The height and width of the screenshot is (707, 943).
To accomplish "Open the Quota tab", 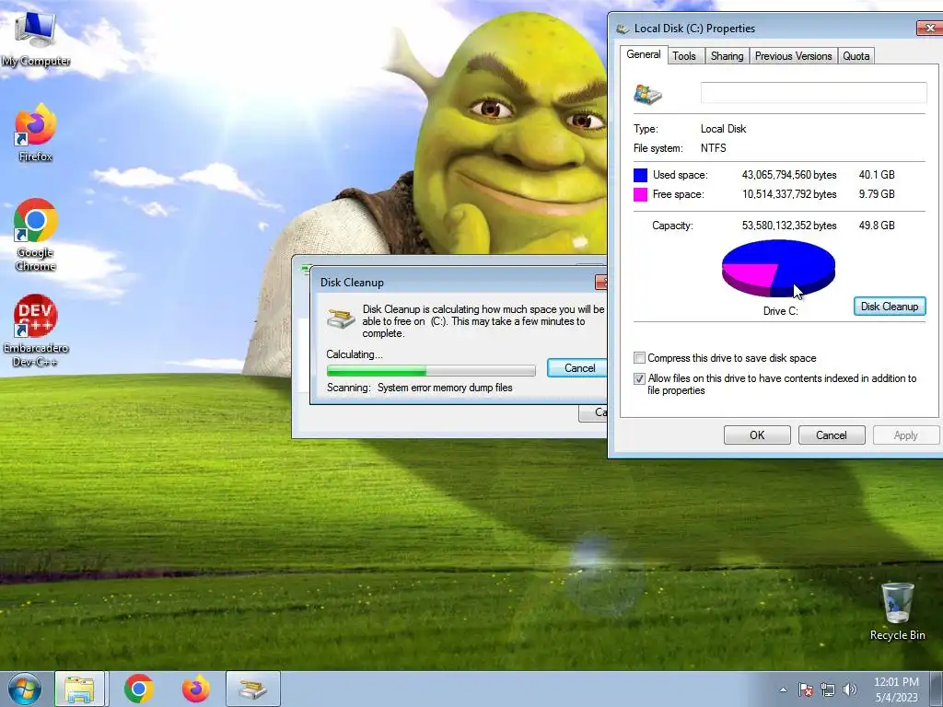I will point(856,56).
